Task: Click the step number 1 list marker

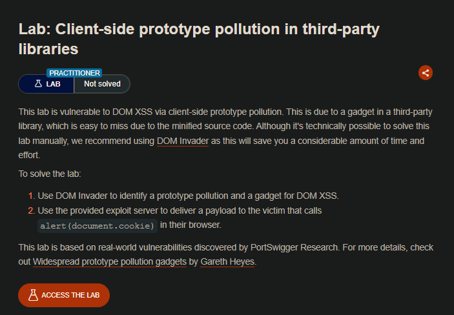Action: point(31,196)
